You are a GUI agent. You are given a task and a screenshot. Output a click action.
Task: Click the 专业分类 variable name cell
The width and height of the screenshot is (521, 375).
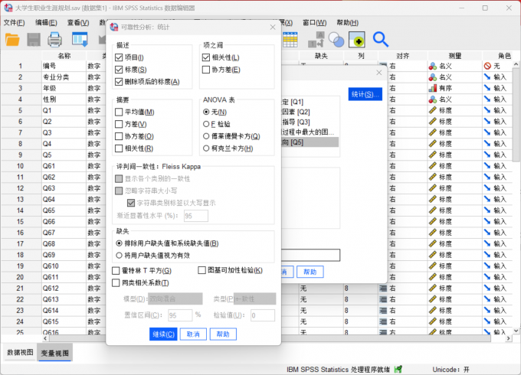(63, 77)
